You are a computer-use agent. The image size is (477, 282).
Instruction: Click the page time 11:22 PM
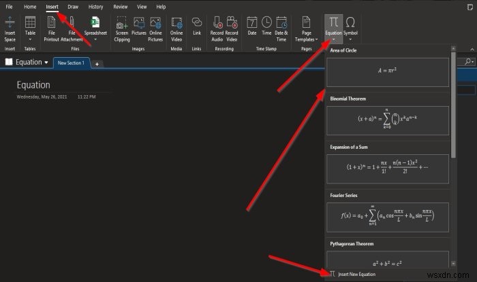87,96
